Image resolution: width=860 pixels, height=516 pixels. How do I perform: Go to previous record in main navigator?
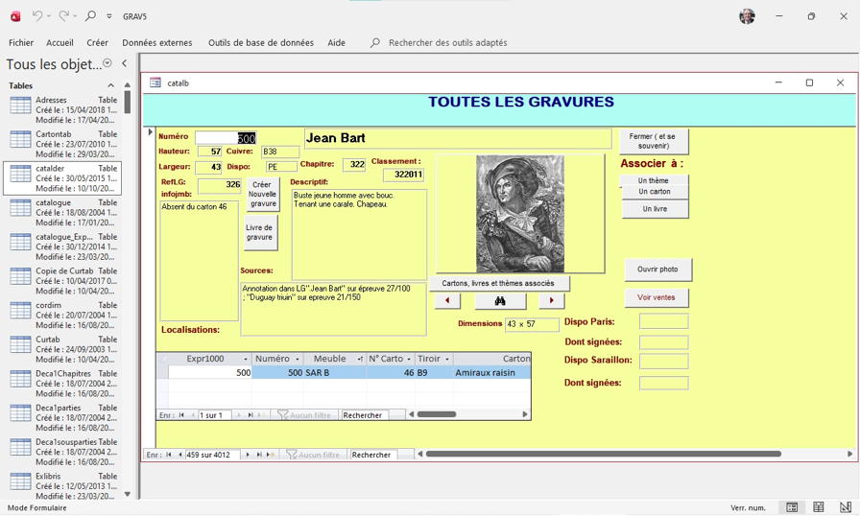point(179,455)
